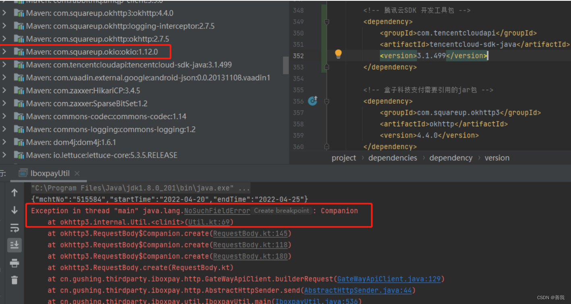
Task: Close the IboxpayUtil run tab
Action: [x=77, y=173]
